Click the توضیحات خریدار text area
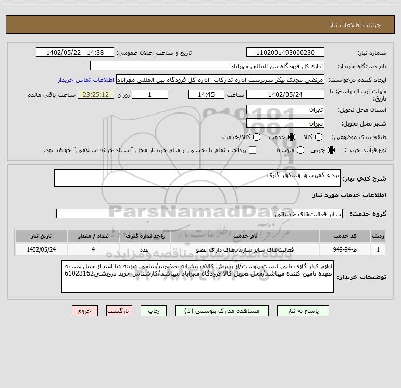This screenshot has width=401, height=388. click(x=197, y=277)
